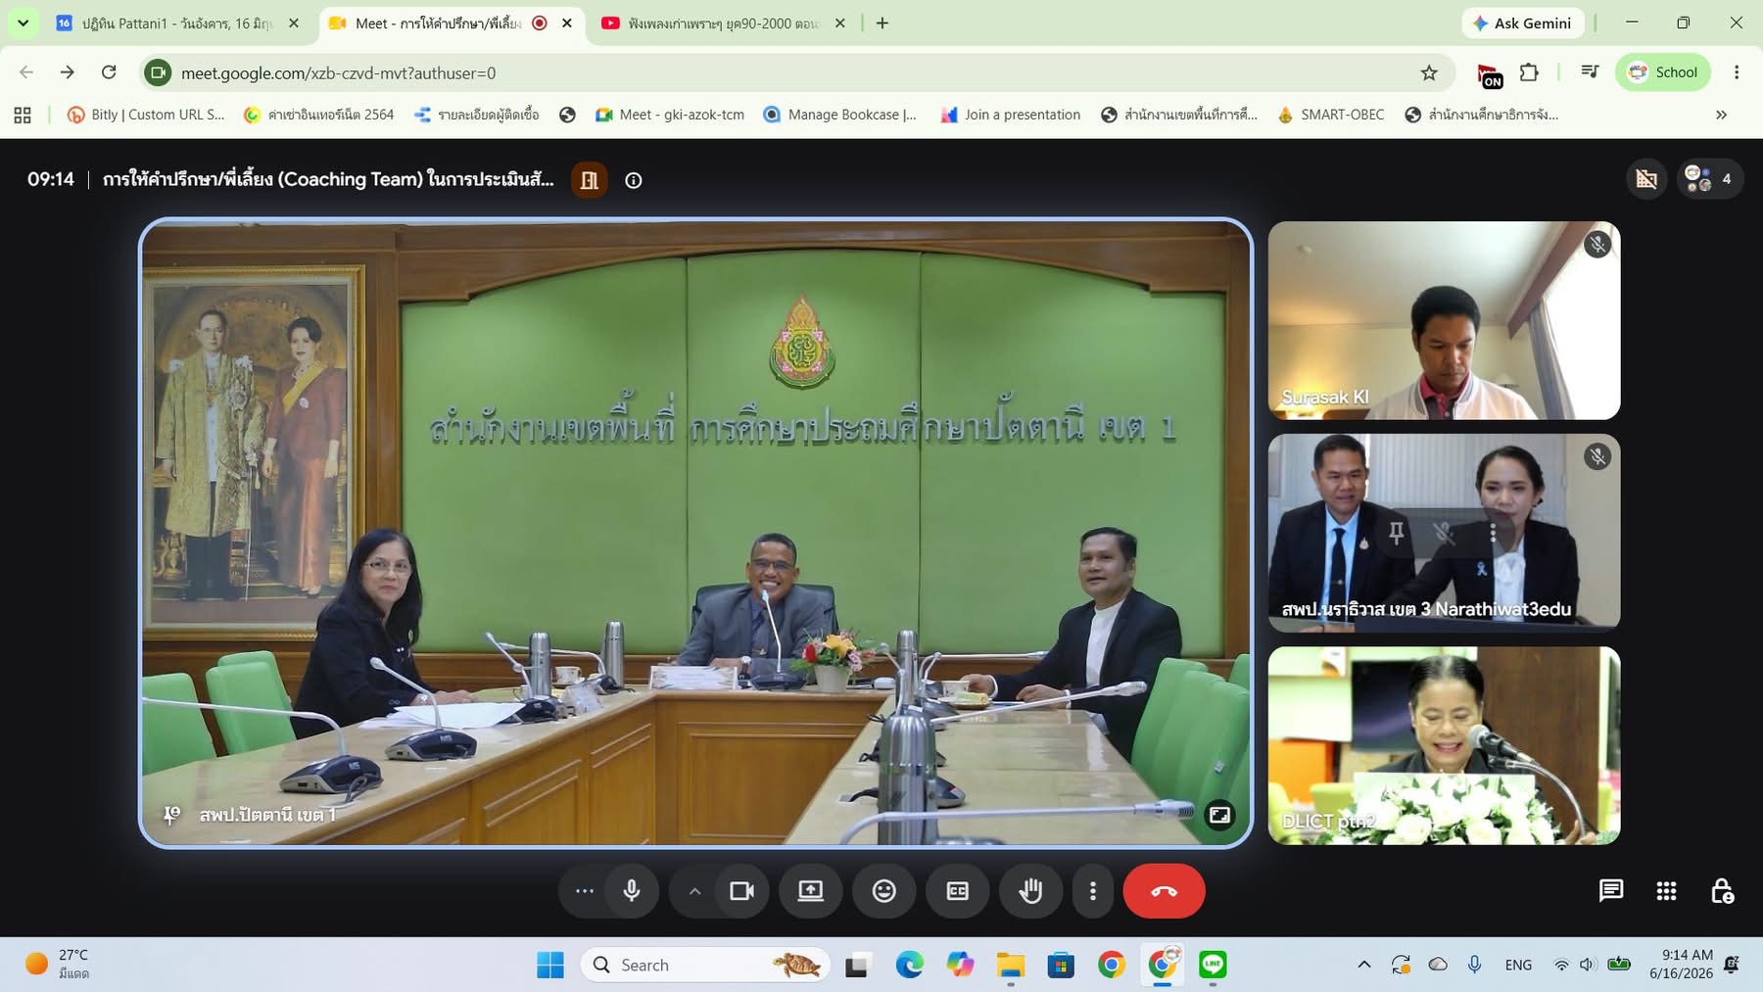The height and width of the screenshot is (992, 1763).
Task: Open the School profile button
Action: [x=1663, y=72]
